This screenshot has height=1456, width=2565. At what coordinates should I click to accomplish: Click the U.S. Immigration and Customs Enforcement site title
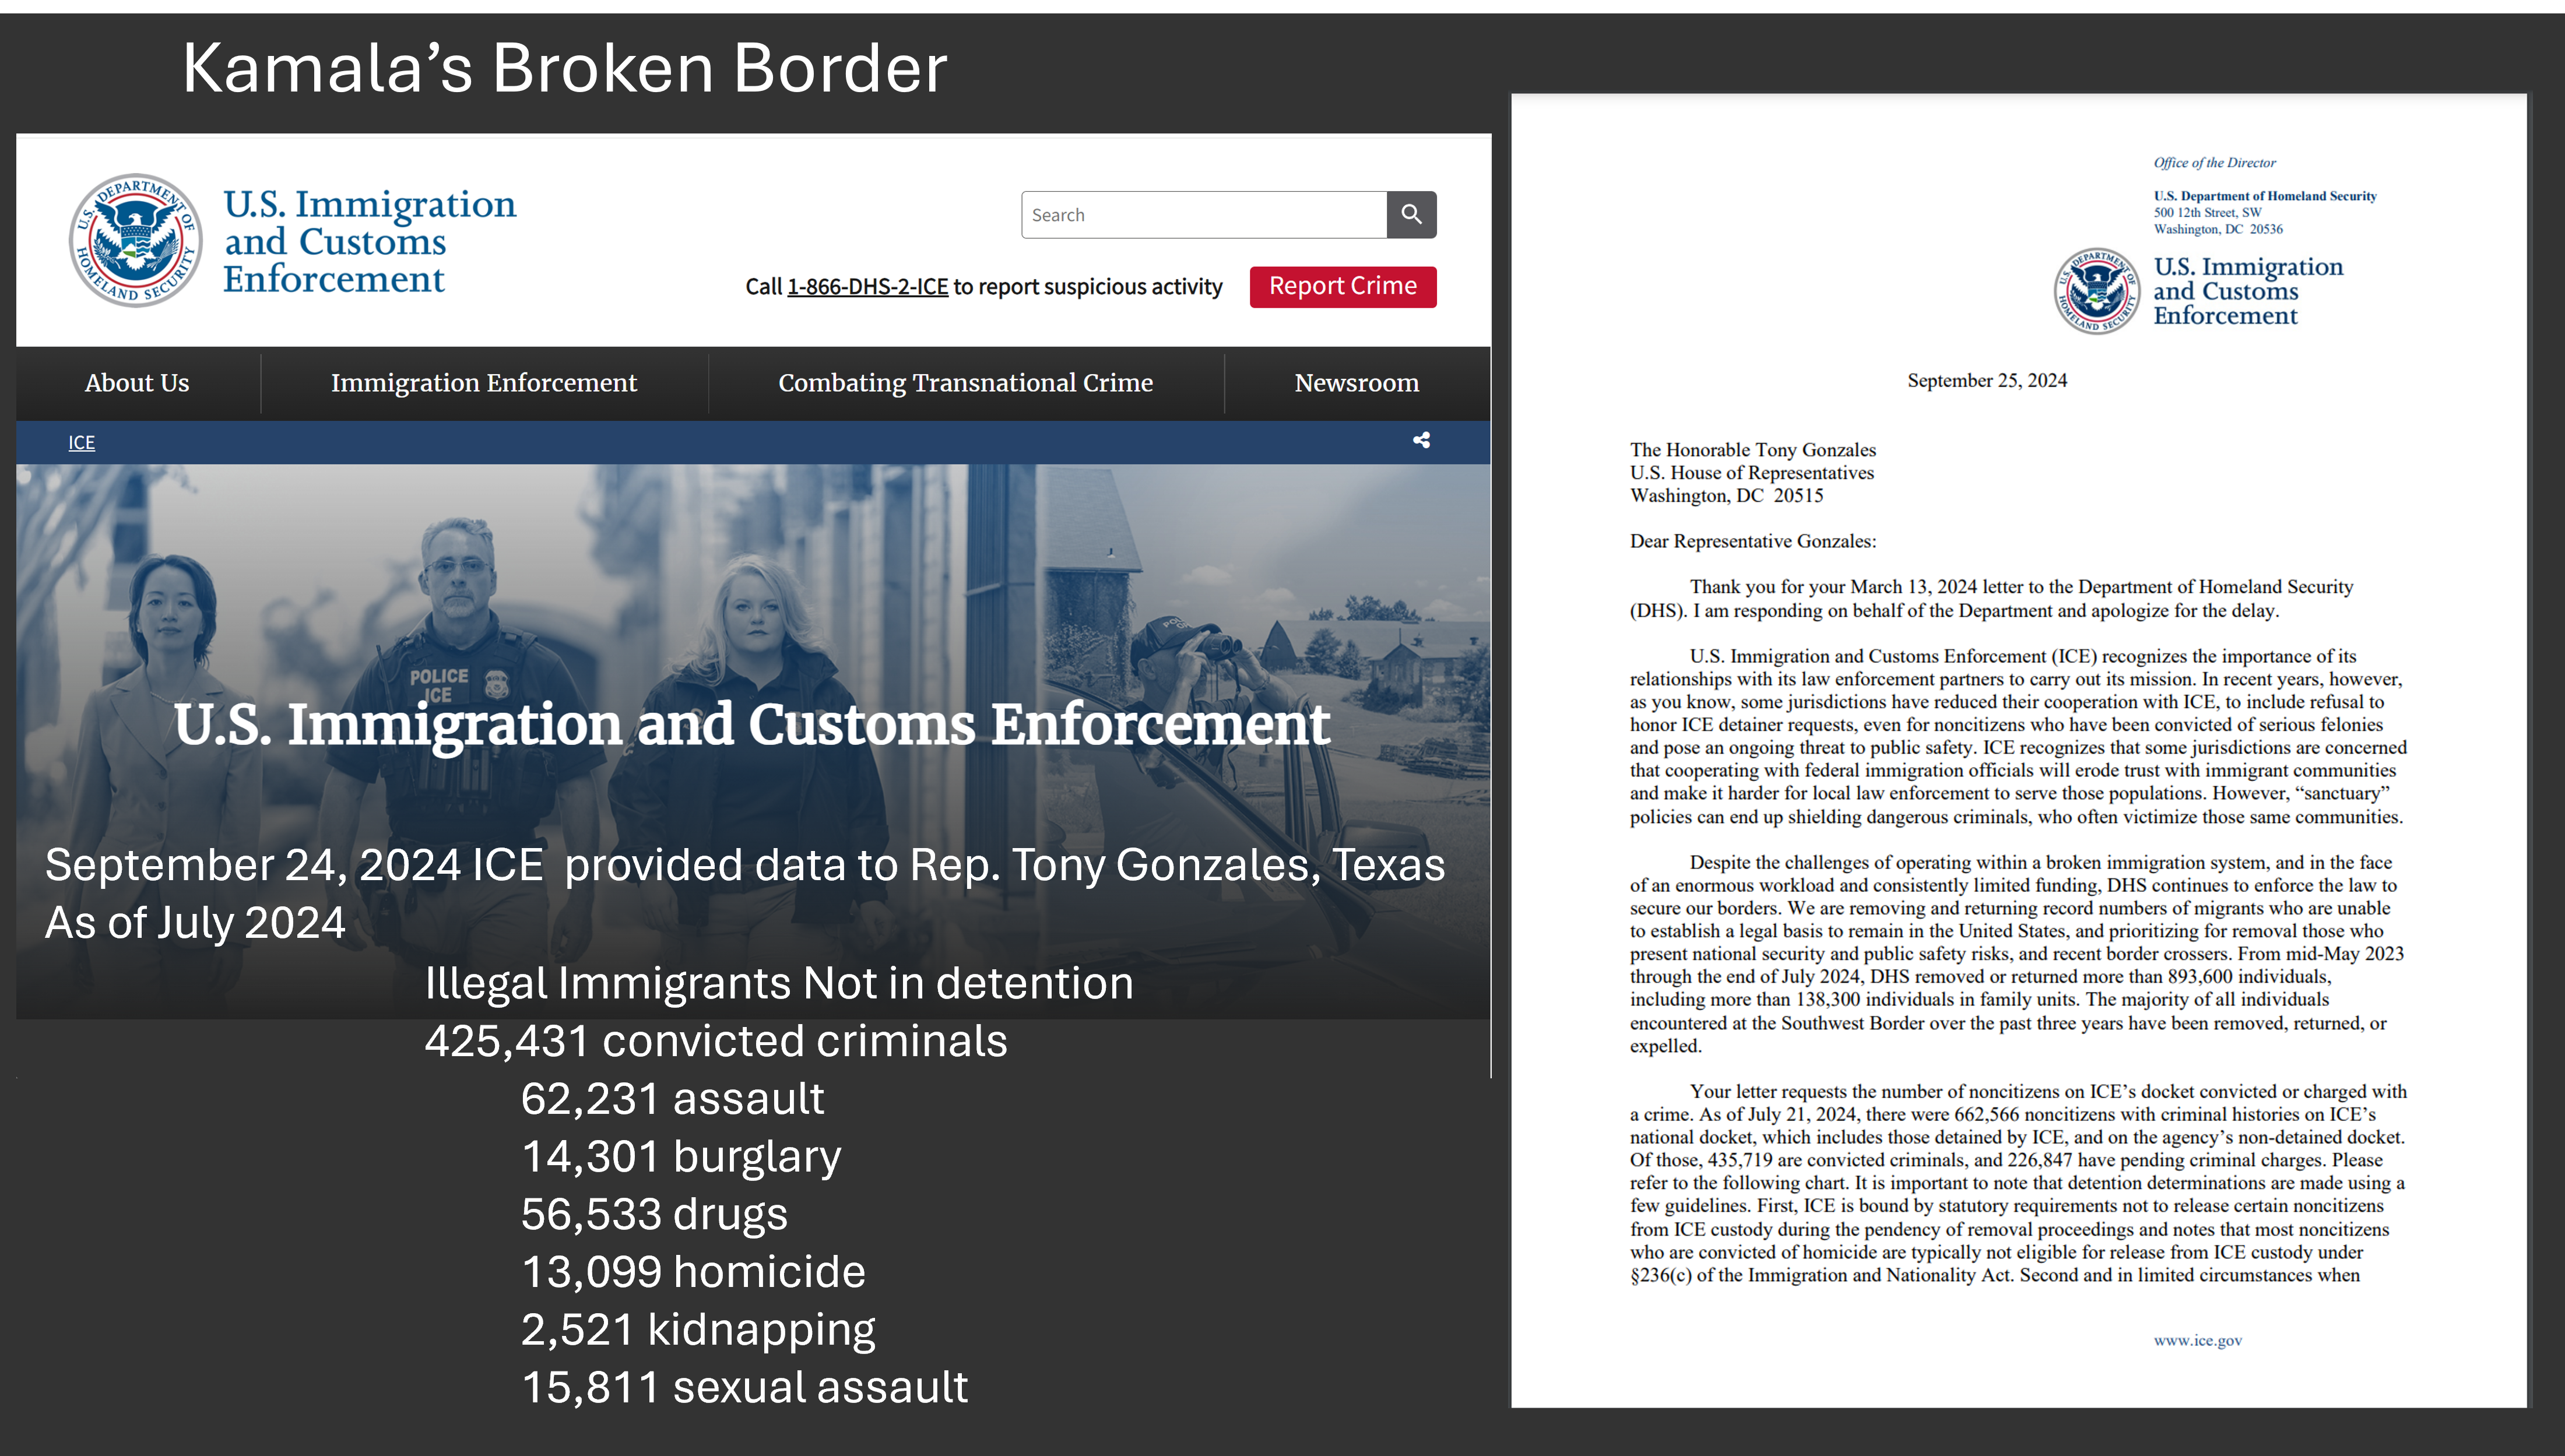pos(369,241)
